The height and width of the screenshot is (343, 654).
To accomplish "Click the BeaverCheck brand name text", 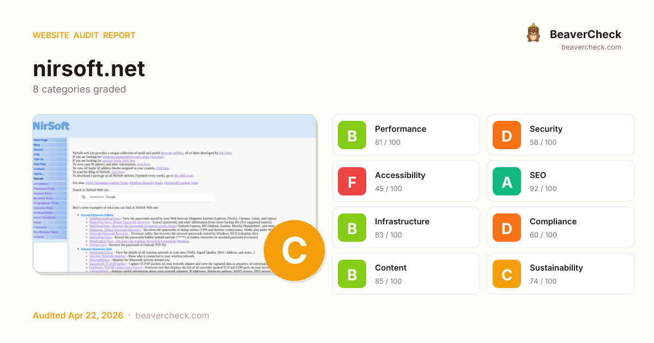I will point(585,34).
